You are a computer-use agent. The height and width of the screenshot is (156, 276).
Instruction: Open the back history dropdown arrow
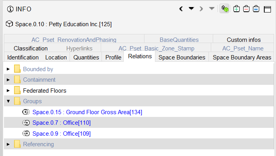point(191,9)
